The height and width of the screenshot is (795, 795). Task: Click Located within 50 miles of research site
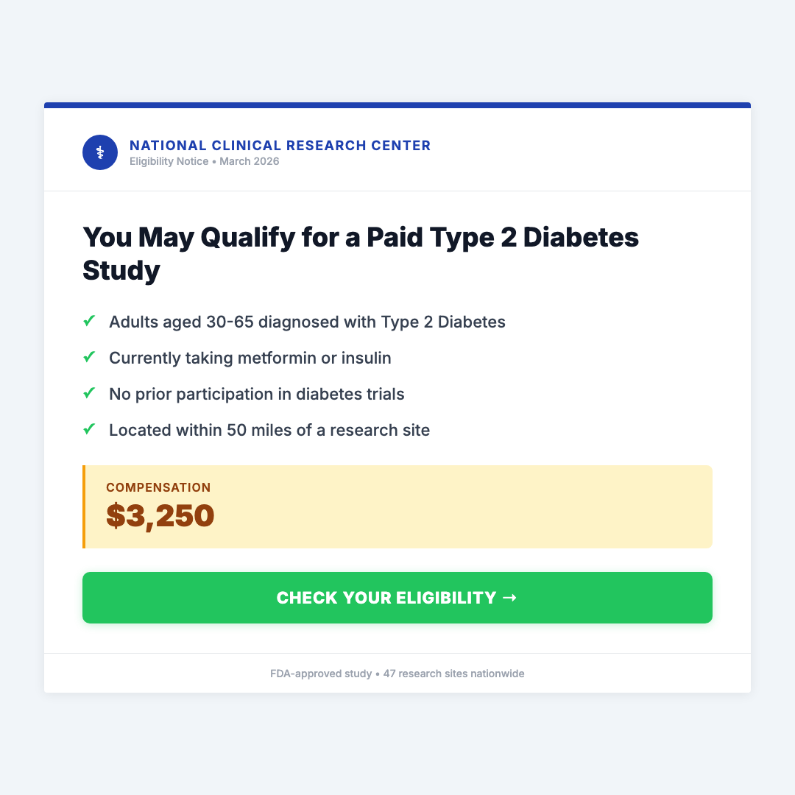[269, 430]
